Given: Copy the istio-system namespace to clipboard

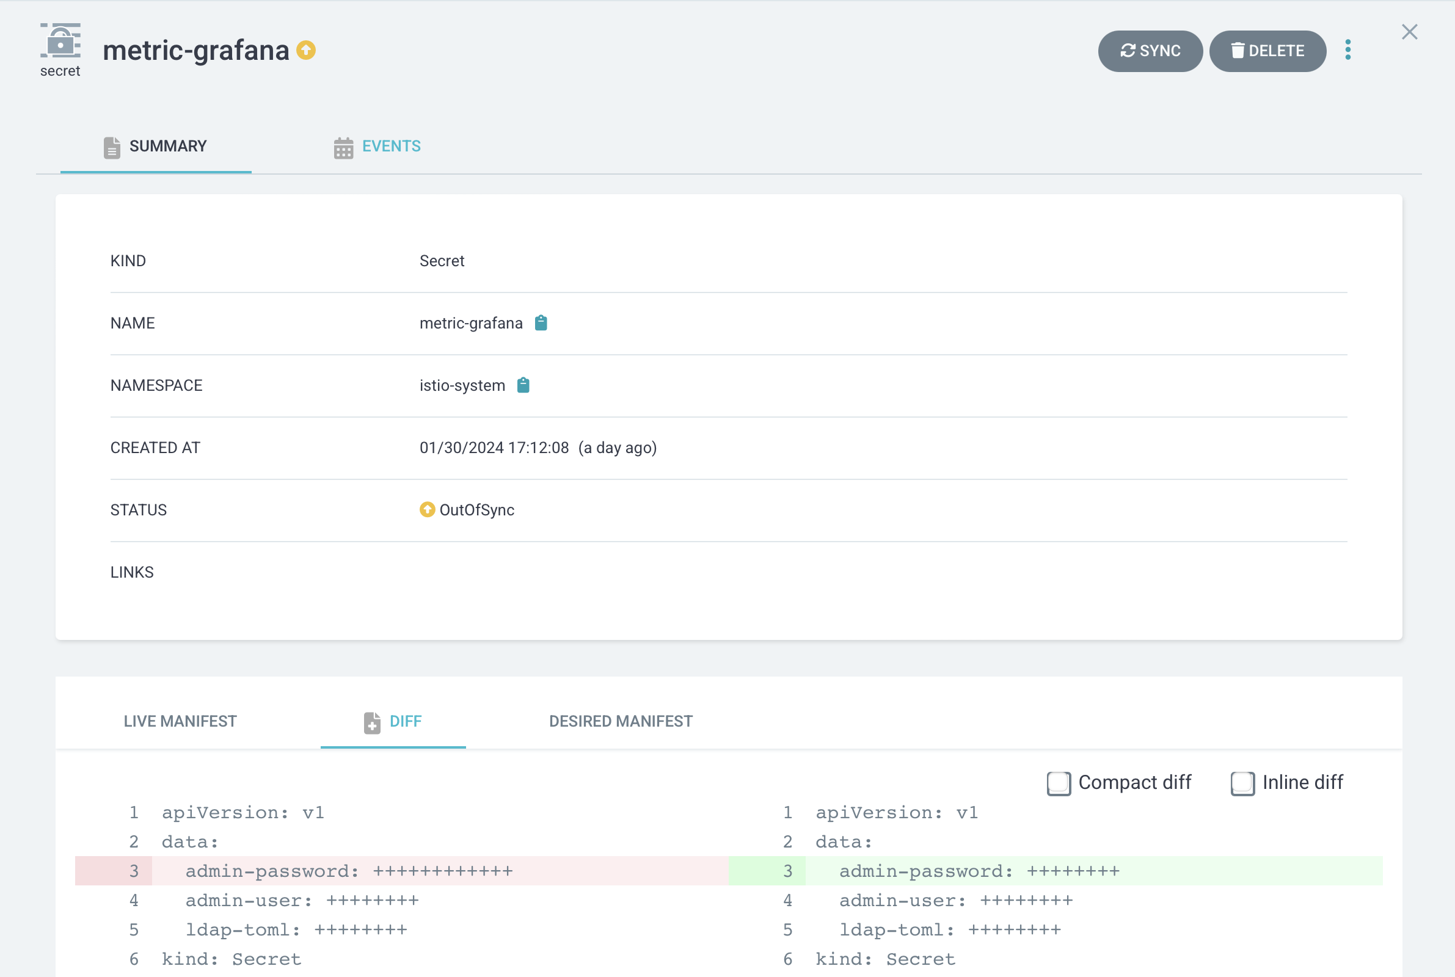Looking at the screenshot, I should pyautogui.click(x=523, y=385).
